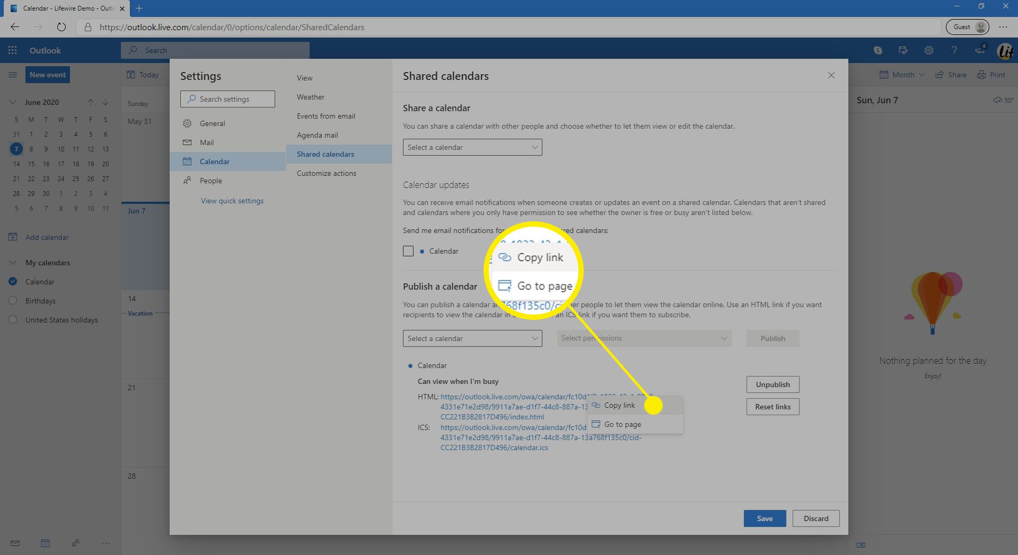The image size is (1018, 555).
Task: Open Select a calendar dropdown under Share
Action: (472, 147)
